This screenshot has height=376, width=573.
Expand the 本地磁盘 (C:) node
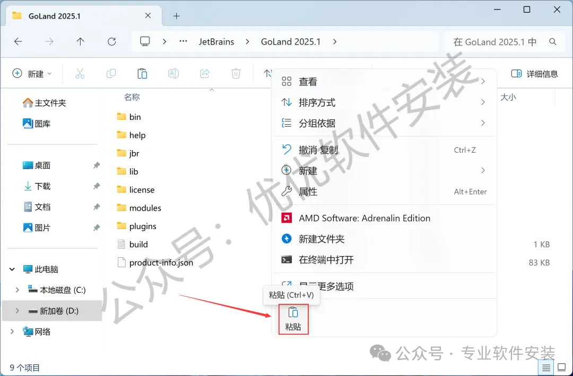tap(17, 290)
